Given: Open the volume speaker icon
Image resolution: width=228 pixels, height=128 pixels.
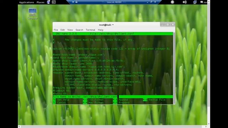Looking at the screenshot, I should tap(185, 2).
